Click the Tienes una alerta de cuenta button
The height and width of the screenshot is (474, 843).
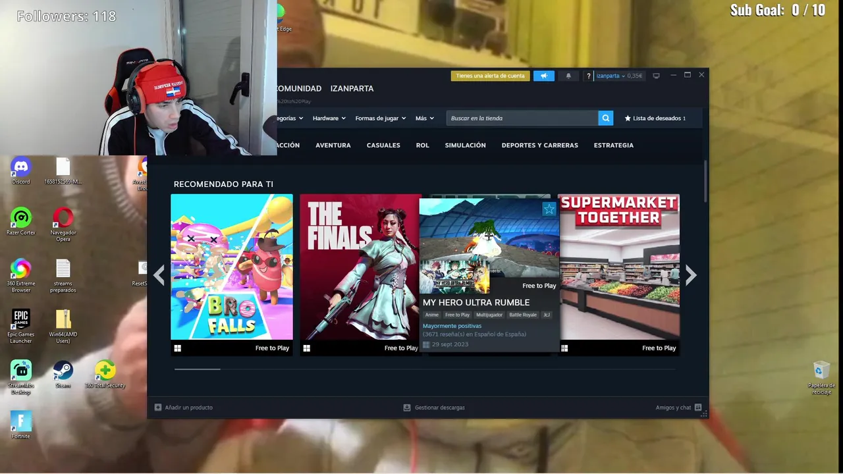click(490, 76)
